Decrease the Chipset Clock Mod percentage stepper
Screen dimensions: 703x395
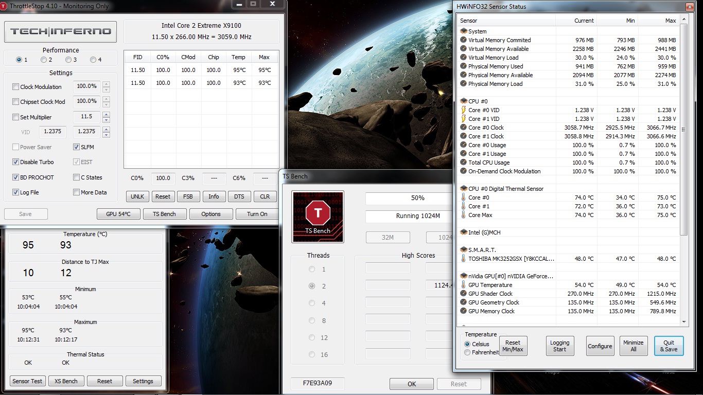tap(106, 104)
